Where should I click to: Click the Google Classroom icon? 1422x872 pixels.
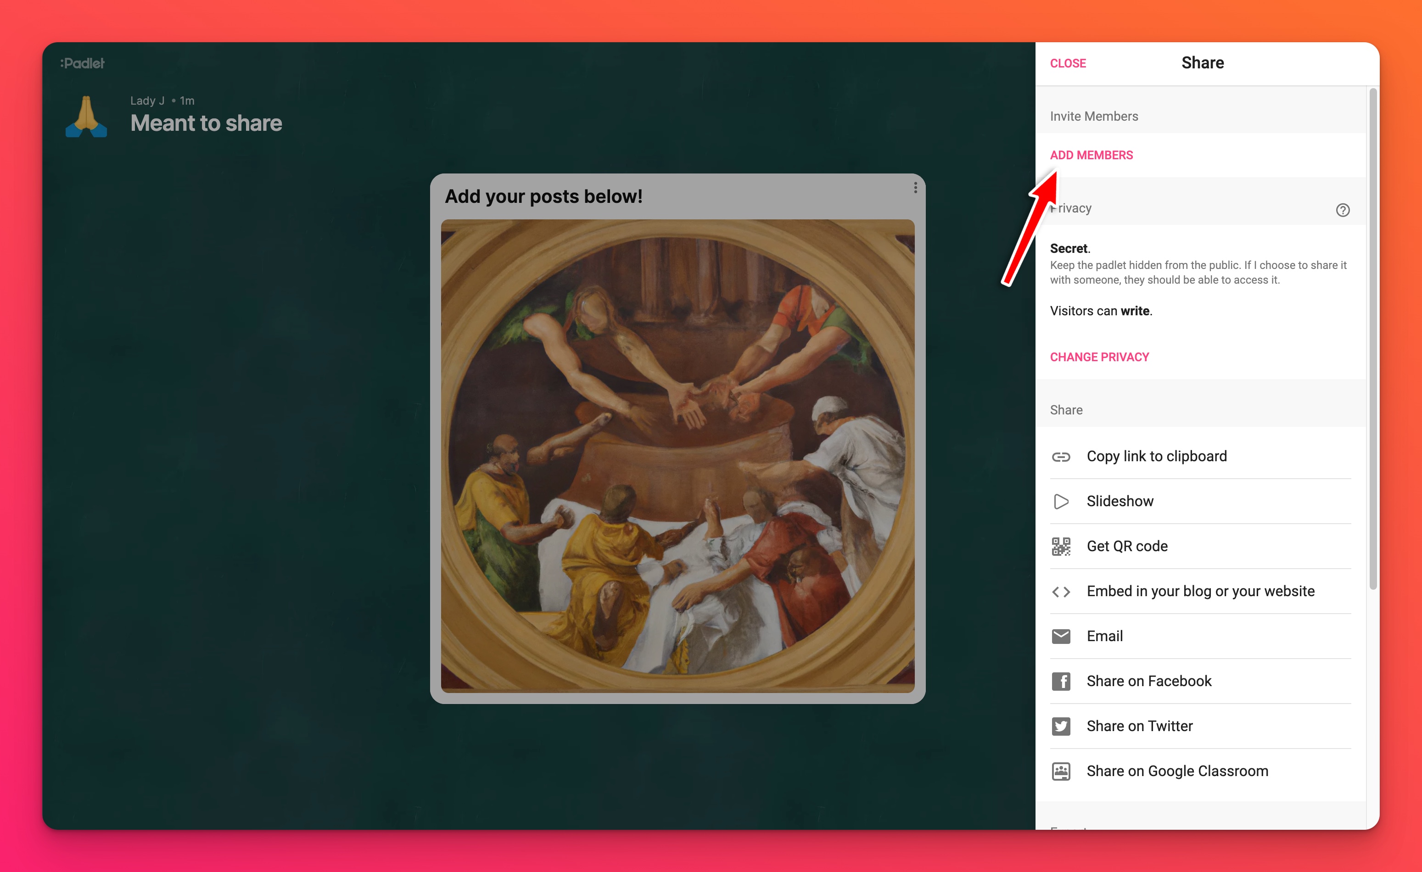(x=1061, y=771)
